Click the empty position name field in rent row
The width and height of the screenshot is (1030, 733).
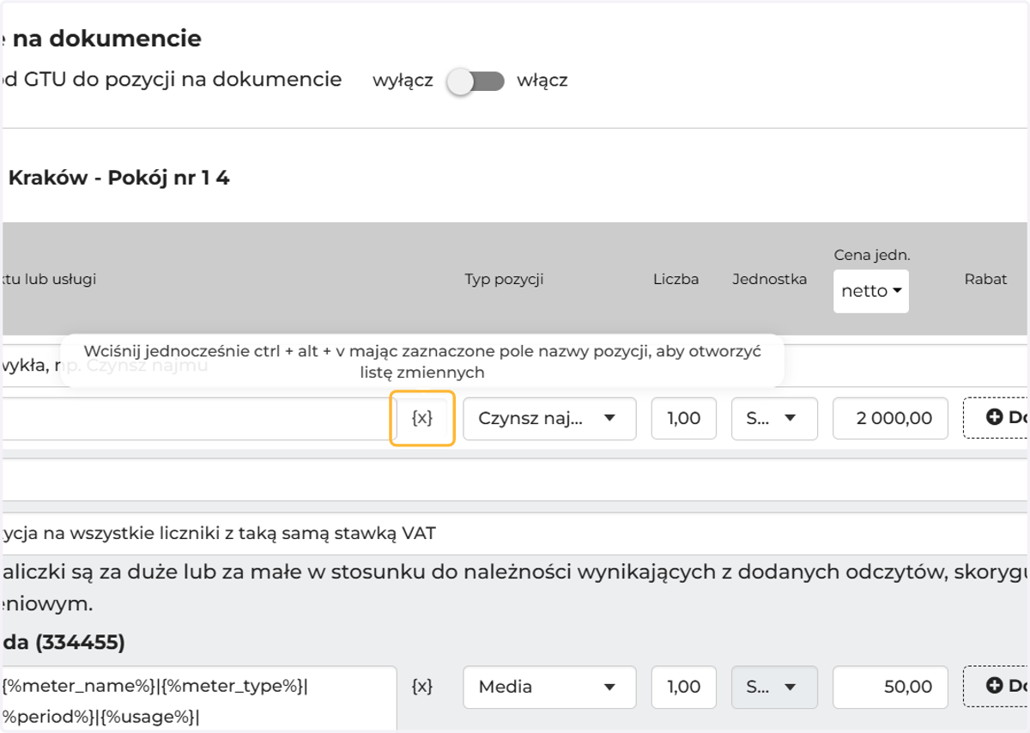tap(196, 418)
